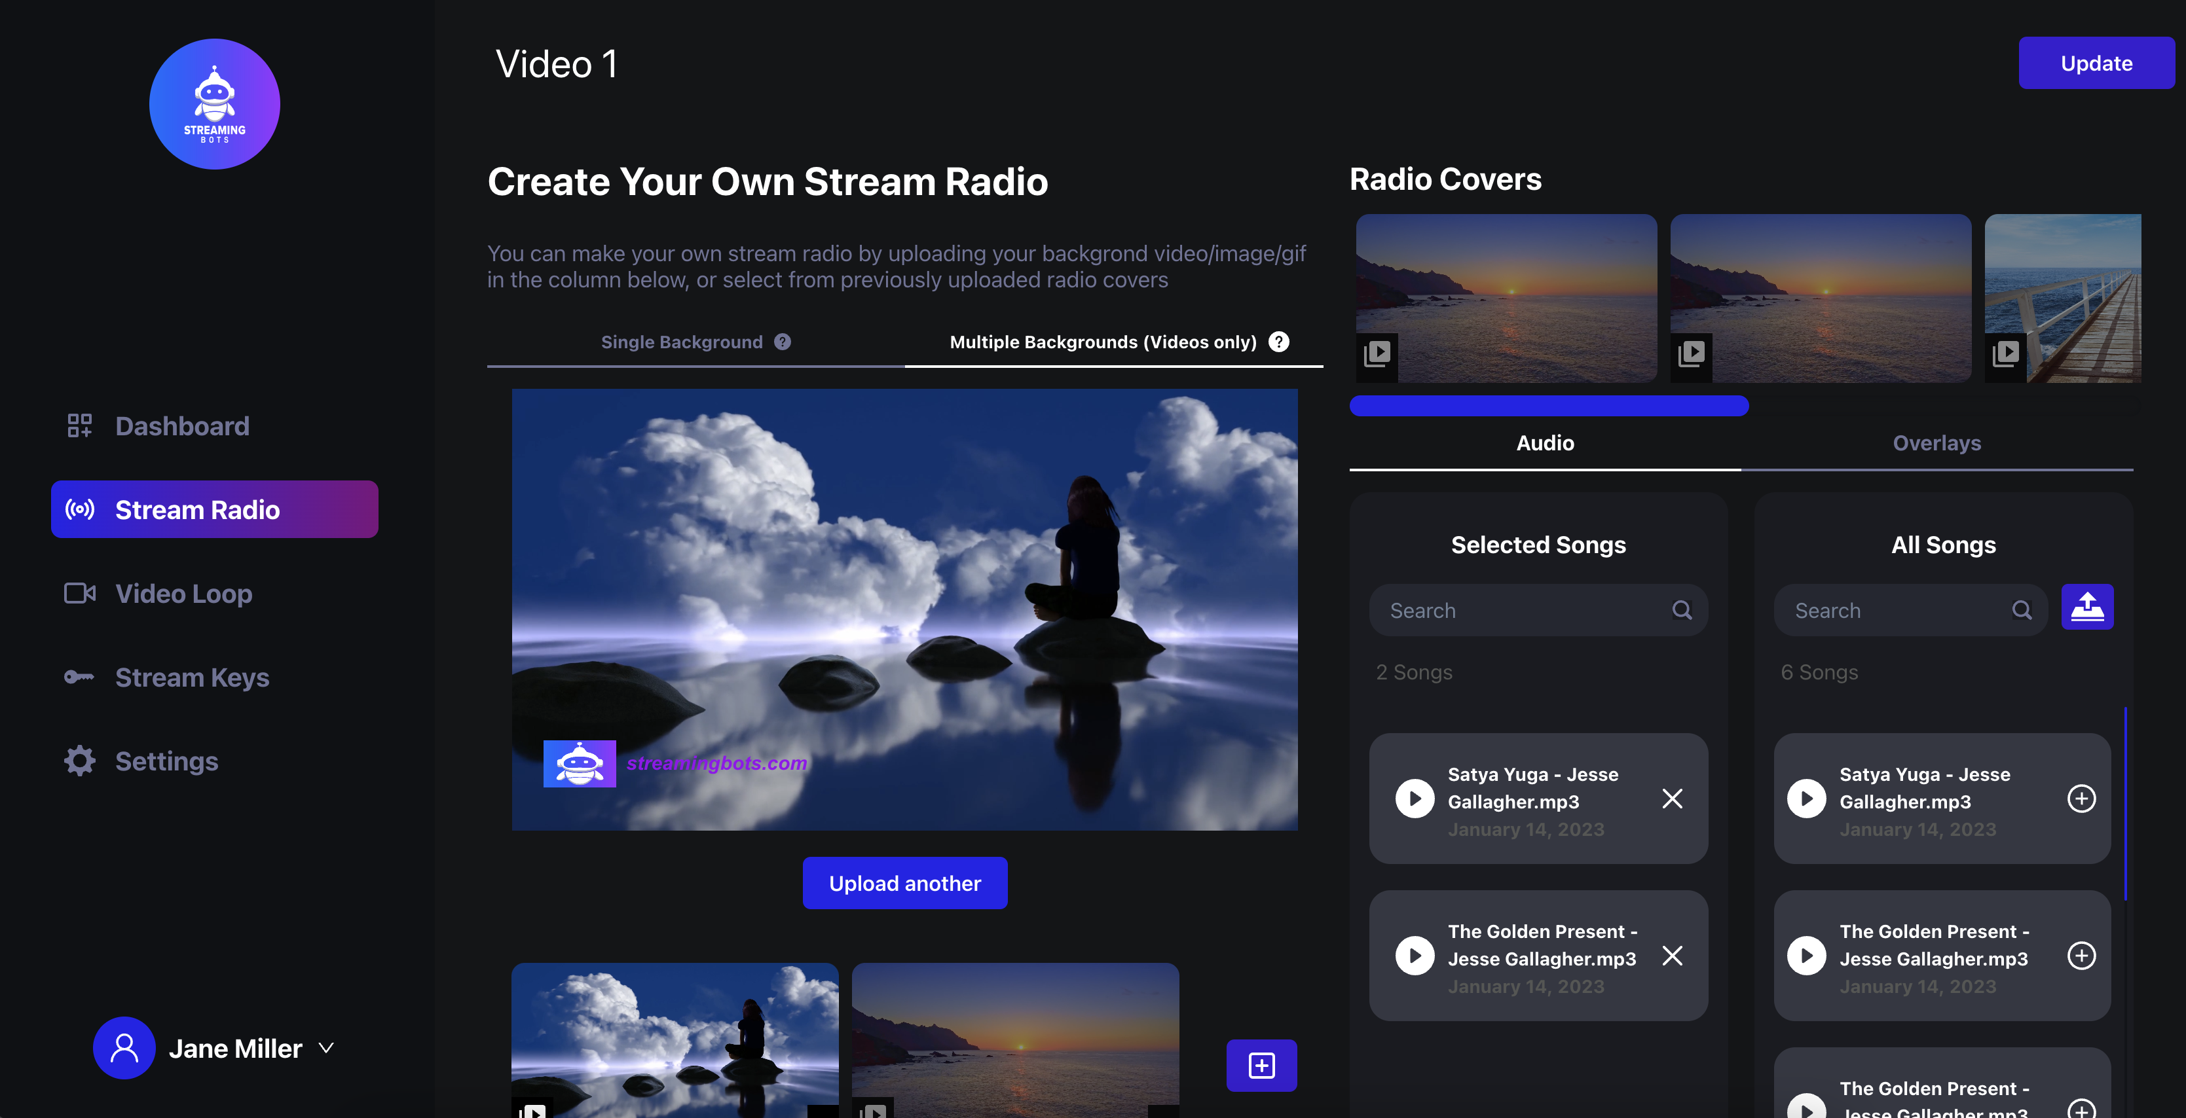Screen dimensions: 2186x1118
Task: Play Satya Yuga in Selected Songs
Action: [1415, 798]
